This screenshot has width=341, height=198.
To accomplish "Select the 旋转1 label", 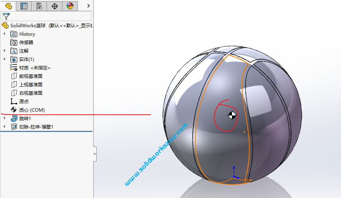I will click(25, 119).
